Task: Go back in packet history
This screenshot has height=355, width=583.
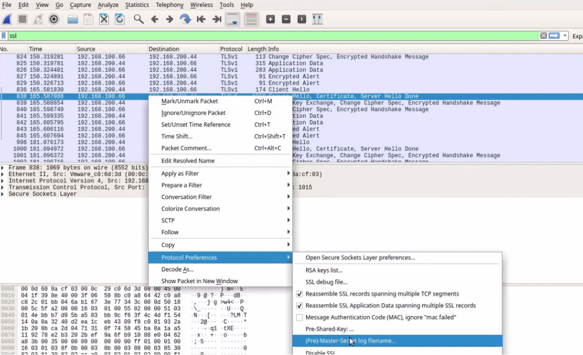Action: pos(154,19)
